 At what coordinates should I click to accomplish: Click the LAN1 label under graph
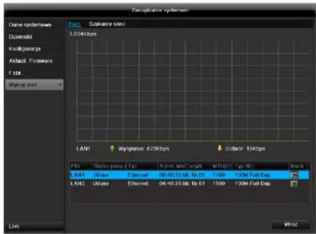click(x=84, y=149)
